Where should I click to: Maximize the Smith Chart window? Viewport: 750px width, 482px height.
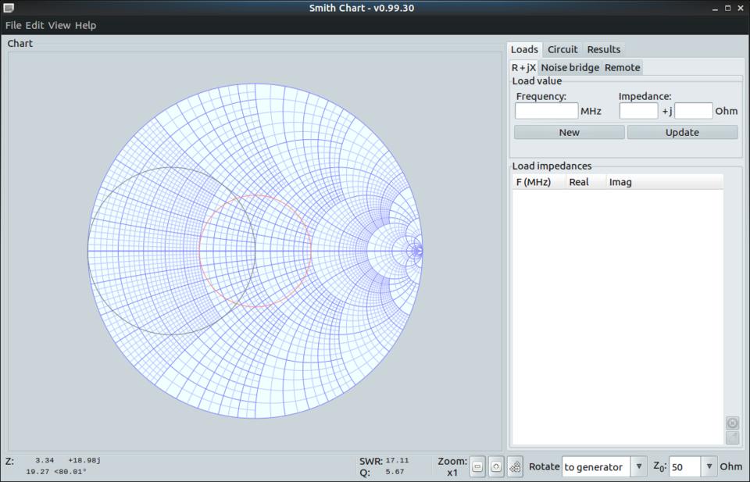(728, 8)
